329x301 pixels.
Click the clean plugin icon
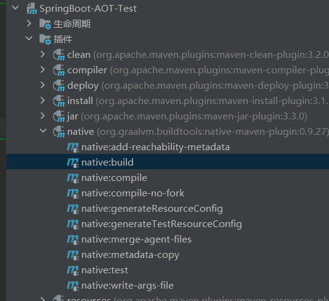point(59,55)
